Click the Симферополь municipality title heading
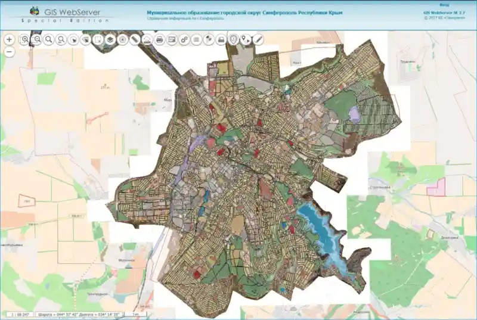Image resolution: width=477 pixels, height=320 pixels. point(244,13)
